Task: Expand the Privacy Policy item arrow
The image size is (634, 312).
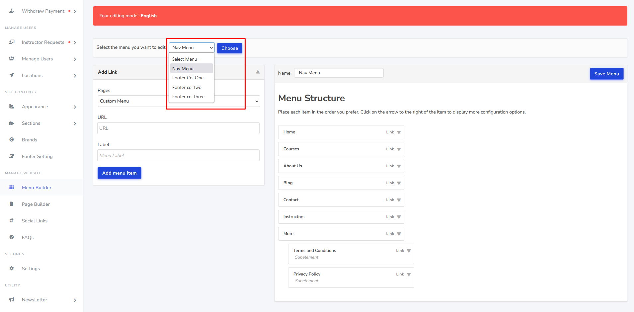Action: pos(409,274)
